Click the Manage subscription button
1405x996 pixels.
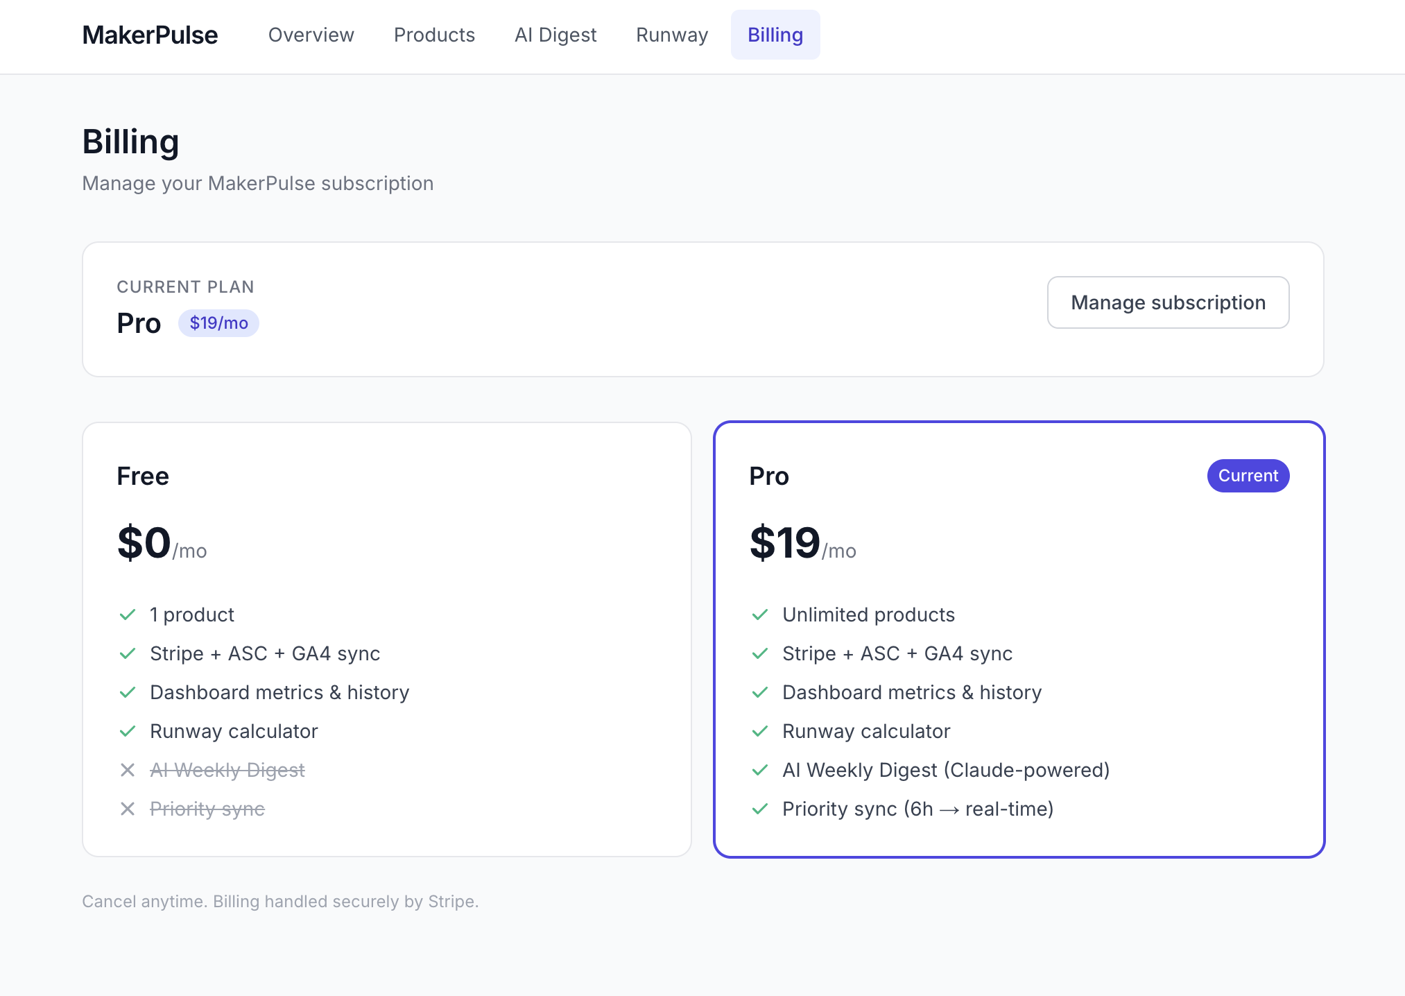[x=1168, y=302]
